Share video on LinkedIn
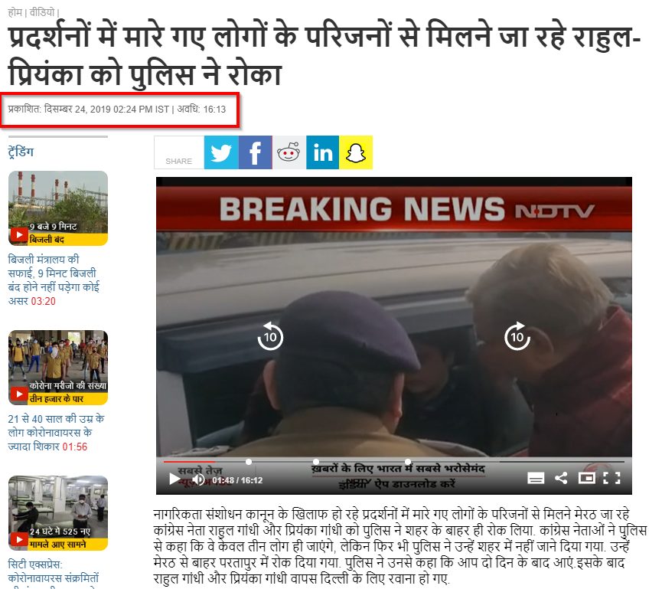The width and height of the screenshot is (662, 589). [322, 152]
